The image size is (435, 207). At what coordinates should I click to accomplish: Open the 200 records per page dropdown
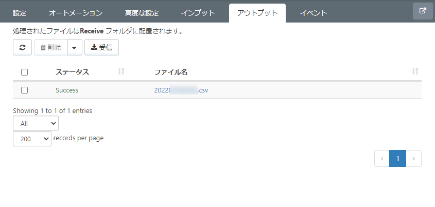[32, 139]
